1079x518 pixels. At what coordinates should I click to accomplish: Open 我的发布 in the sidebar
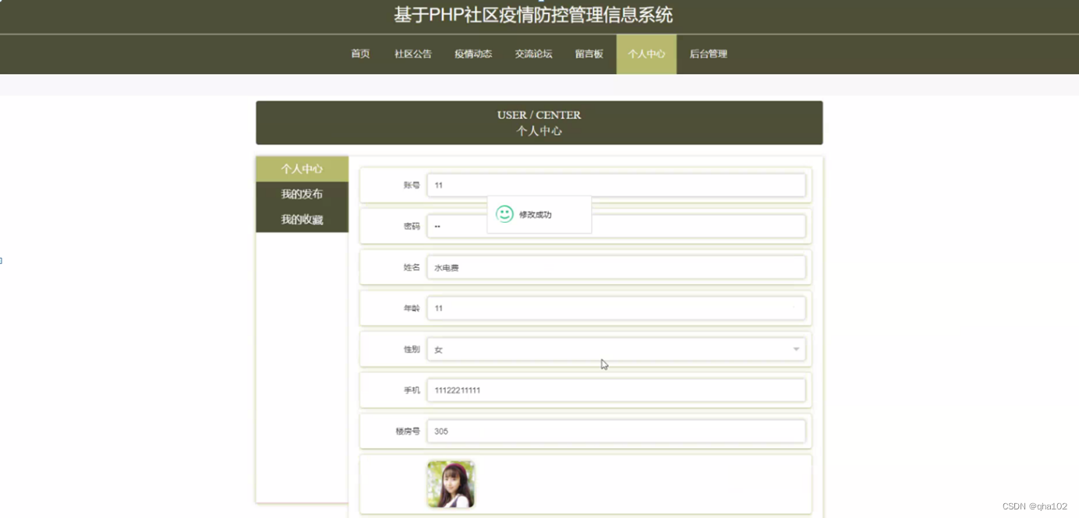click(x=302, y=194)
